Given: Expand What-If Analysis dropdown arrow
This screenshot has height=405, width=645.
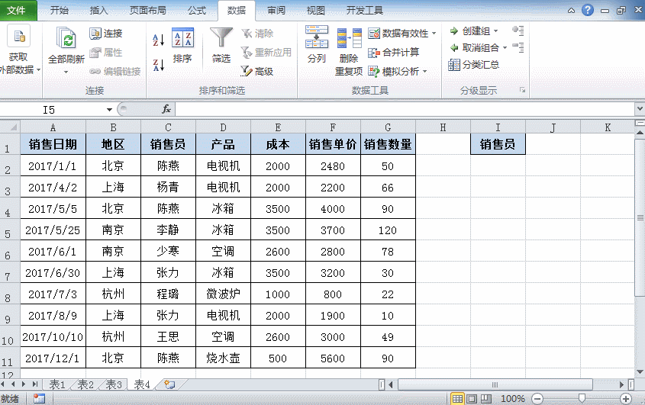Looking at the screenshot, I should point(425,72).
